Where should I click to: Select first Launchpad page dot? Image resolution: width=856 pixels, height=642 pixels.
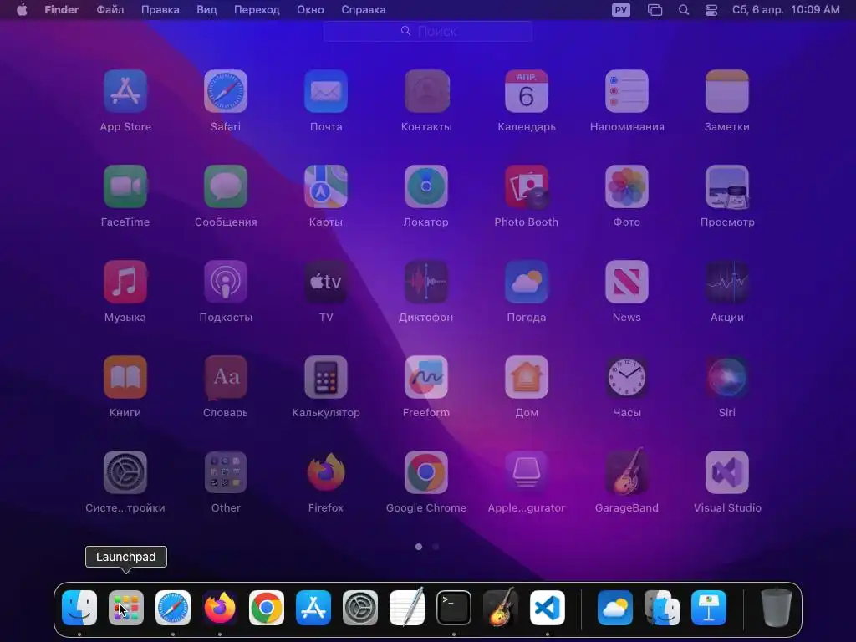coord(419,547)
